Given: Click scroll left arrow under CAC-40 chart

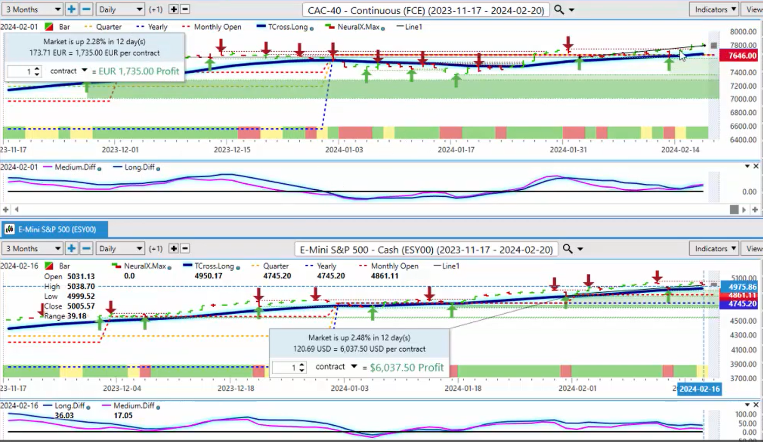Looking at the screenshot, I should pos(16,209).
